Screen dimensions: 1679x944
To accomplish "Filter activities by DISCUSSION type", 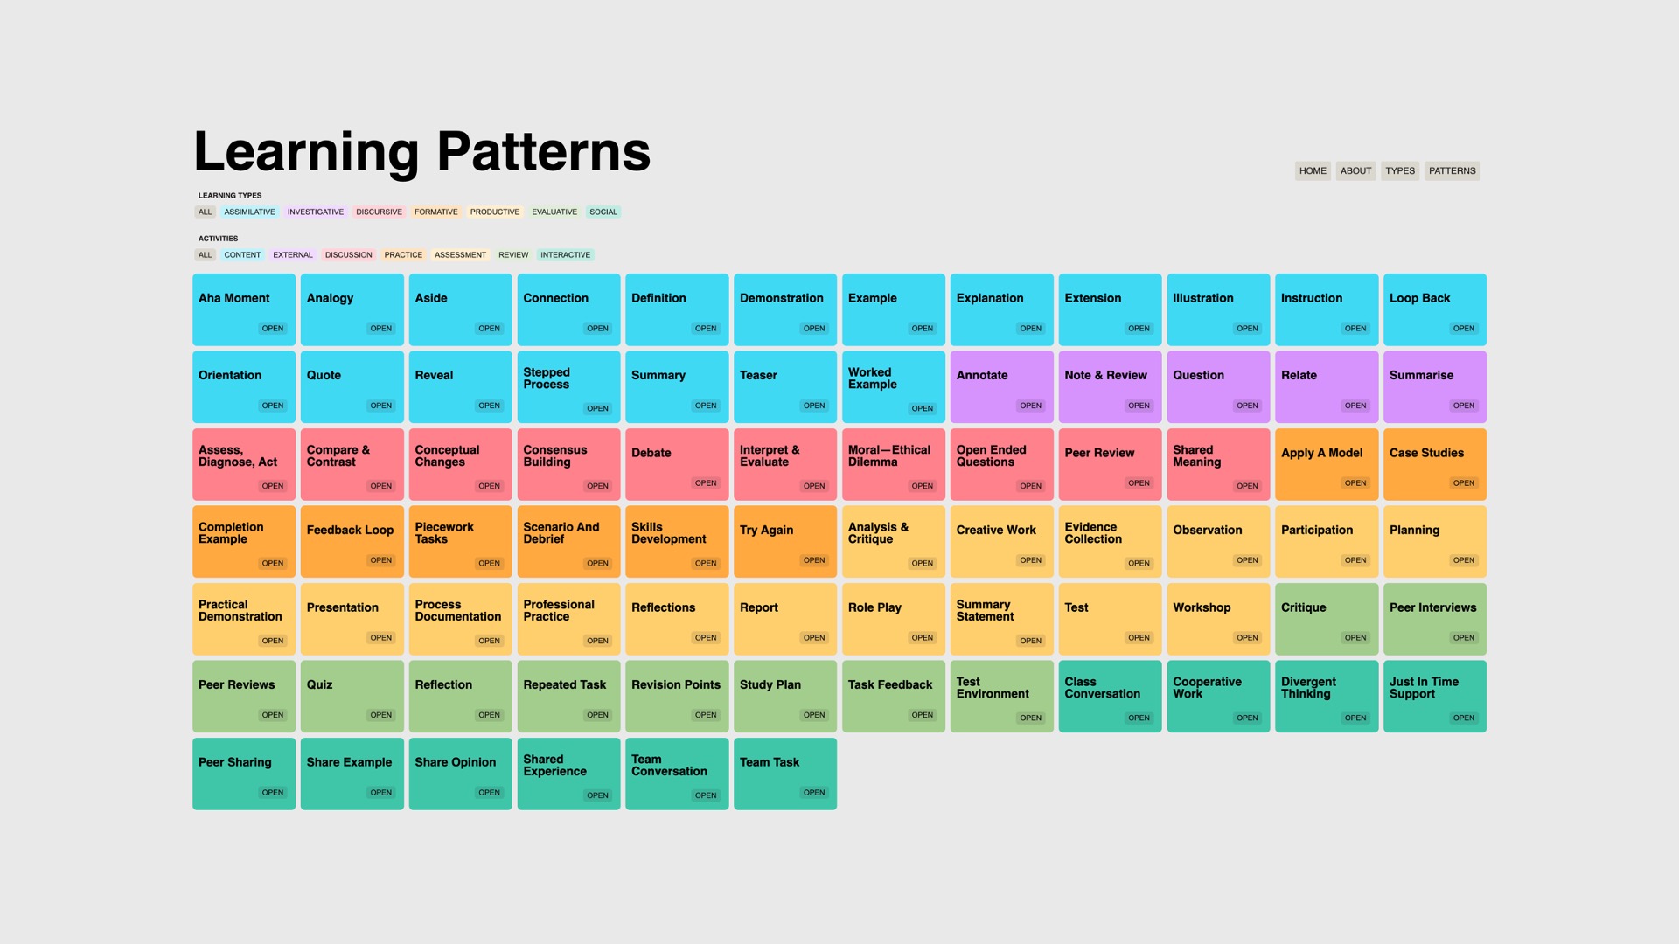I will click(x=348, y=253).
